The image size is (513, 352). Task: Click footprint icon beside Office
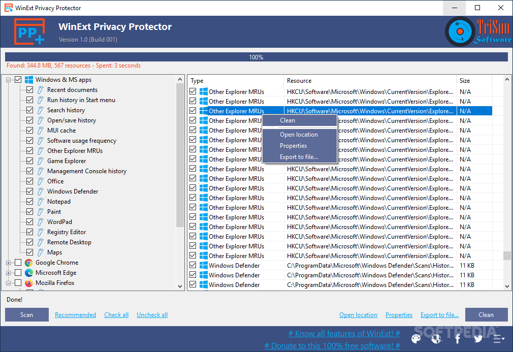pos(40,181)
